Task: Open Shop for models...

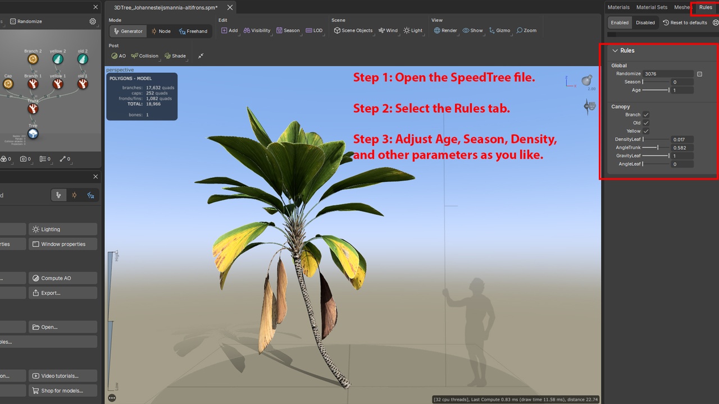Action: 62,391
